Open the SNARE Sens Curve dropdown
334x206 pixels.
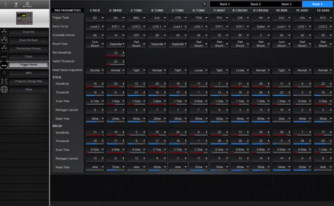[115, 27]
